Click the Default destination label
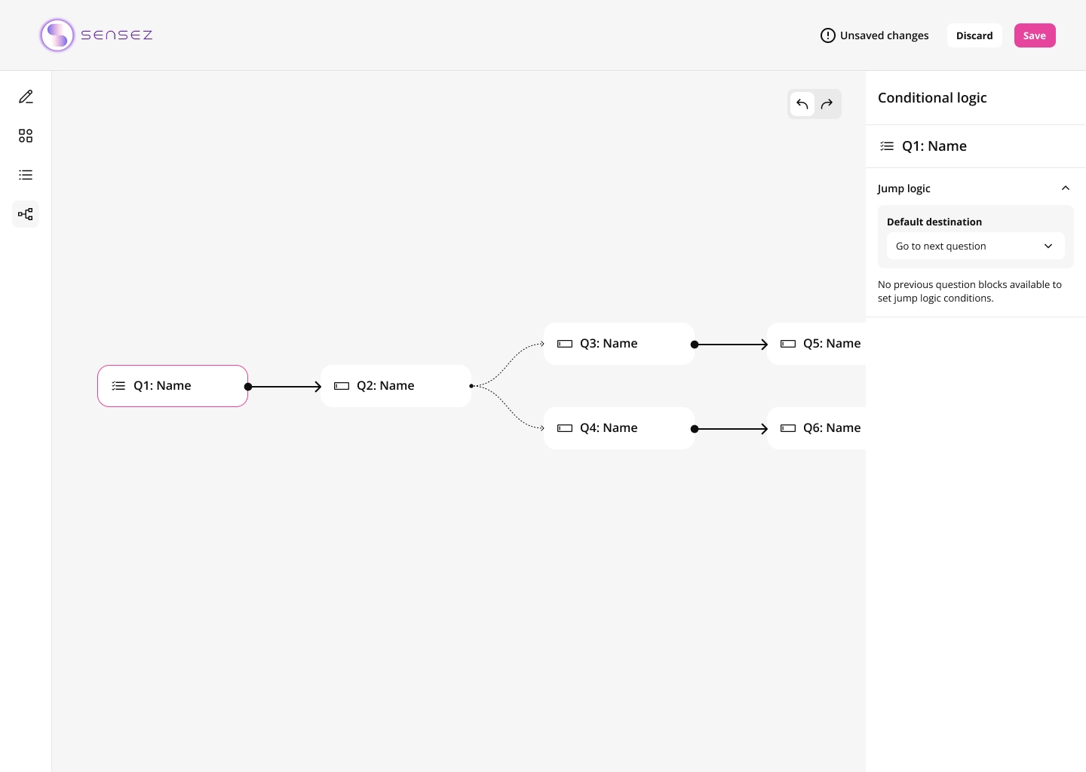Viewport: 1086px width, 772px height. [x=934, y=222]
